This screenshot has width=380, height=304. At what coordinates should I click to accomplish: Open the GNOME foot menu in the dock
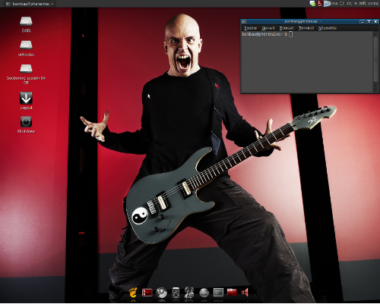pyautogui.click(x=133, y=293)
